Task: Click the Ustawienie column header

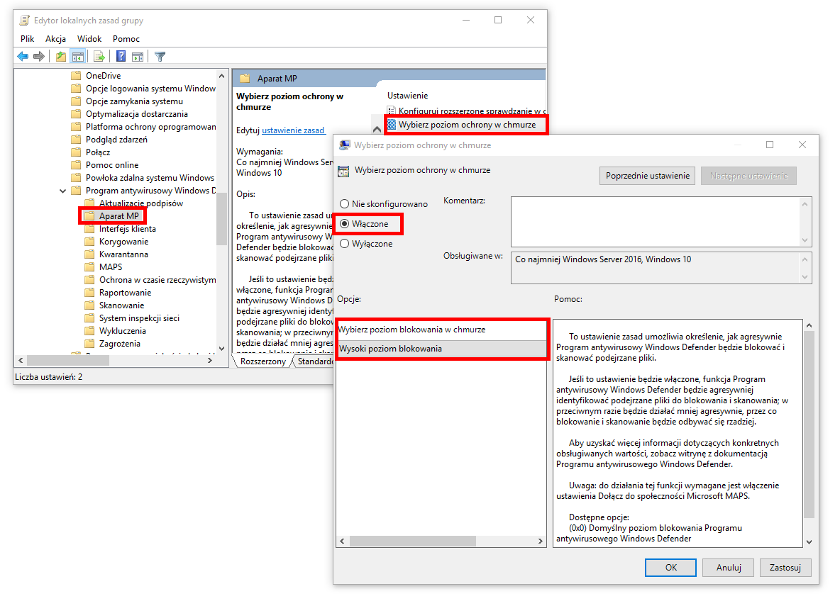Action: click(408, 95)
